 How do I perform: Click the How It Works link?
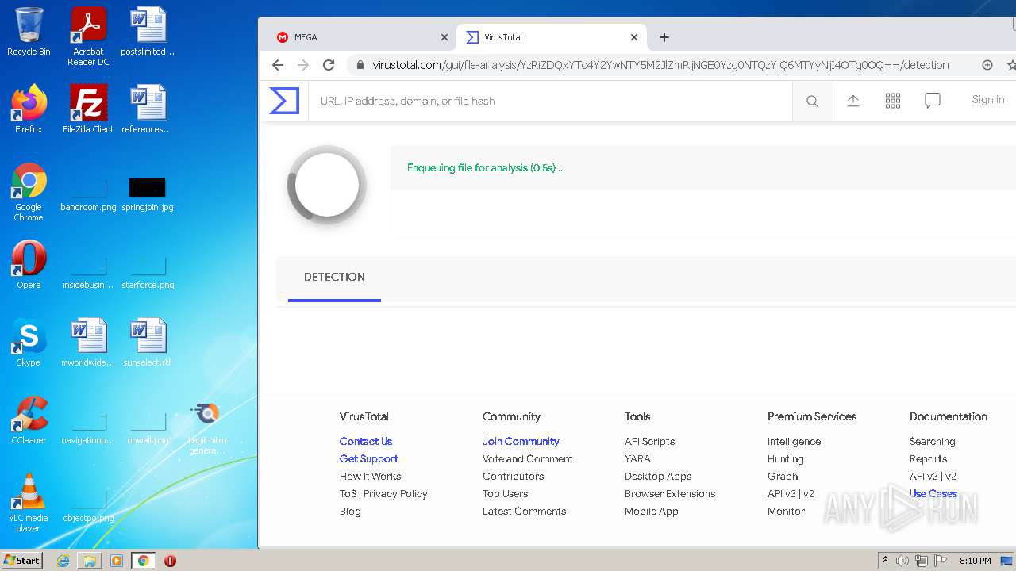tap(370, 476)
